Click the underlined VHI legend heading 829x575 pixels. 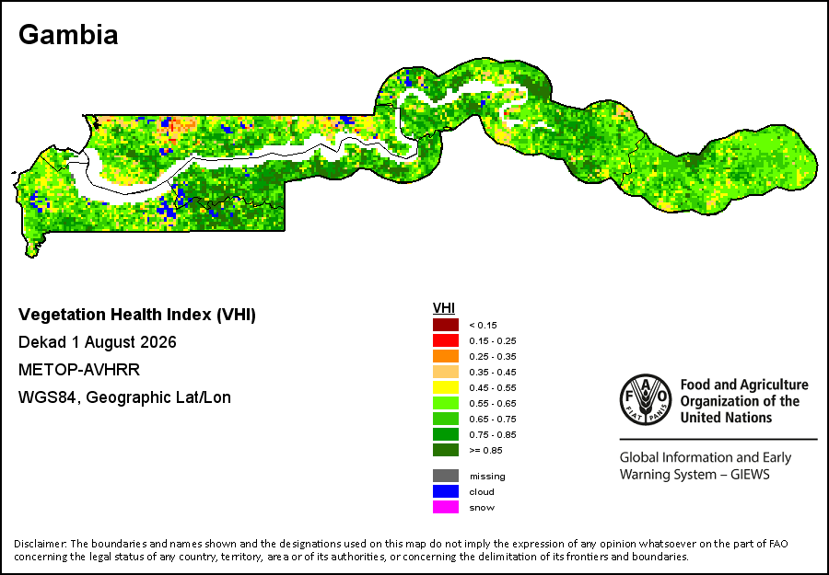tap(444, 308)
